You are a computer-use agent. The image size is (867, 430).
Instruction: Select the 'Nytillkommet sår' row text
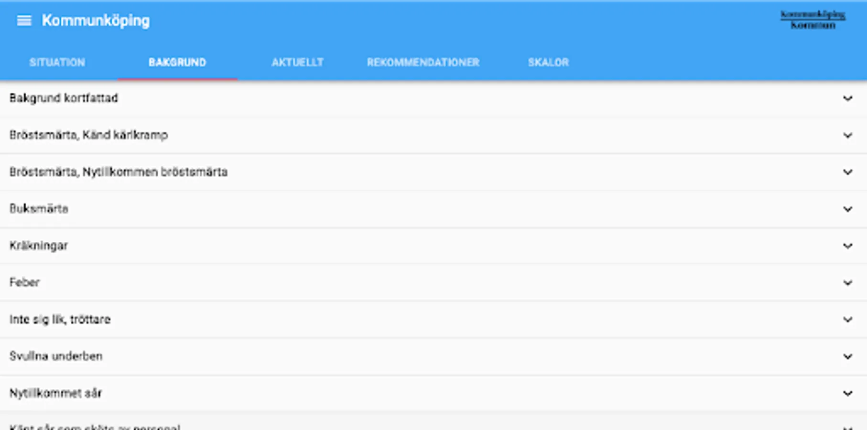[55, 393]
